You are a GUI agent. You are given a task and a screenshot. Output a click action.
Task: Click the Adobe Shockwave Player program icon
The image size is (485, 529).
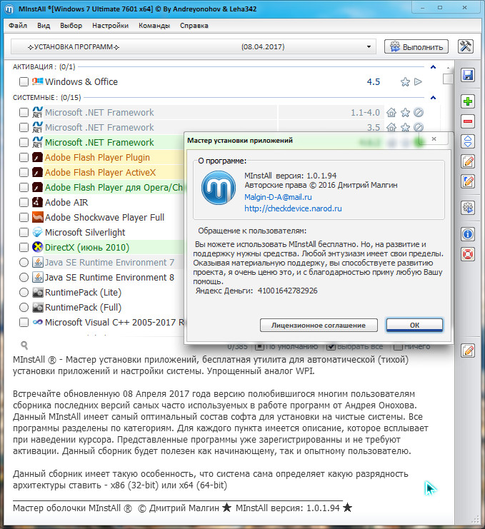(x=37, y=217)
